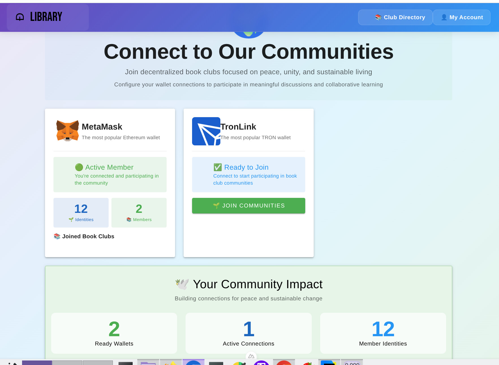Click the LIBRARY brand title
499x365 pixels.
(46, 17)
